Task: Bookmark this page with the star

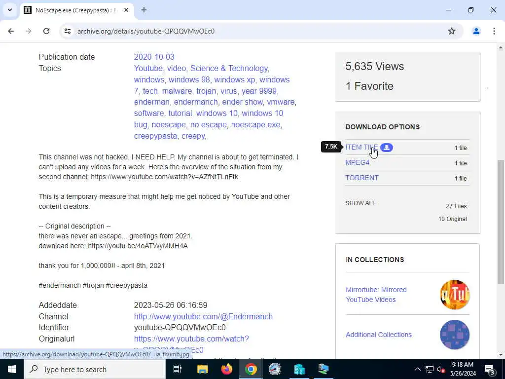Action: (452, 31)
